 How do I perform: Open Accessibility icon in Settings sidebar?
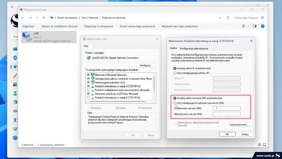(15, 120)
